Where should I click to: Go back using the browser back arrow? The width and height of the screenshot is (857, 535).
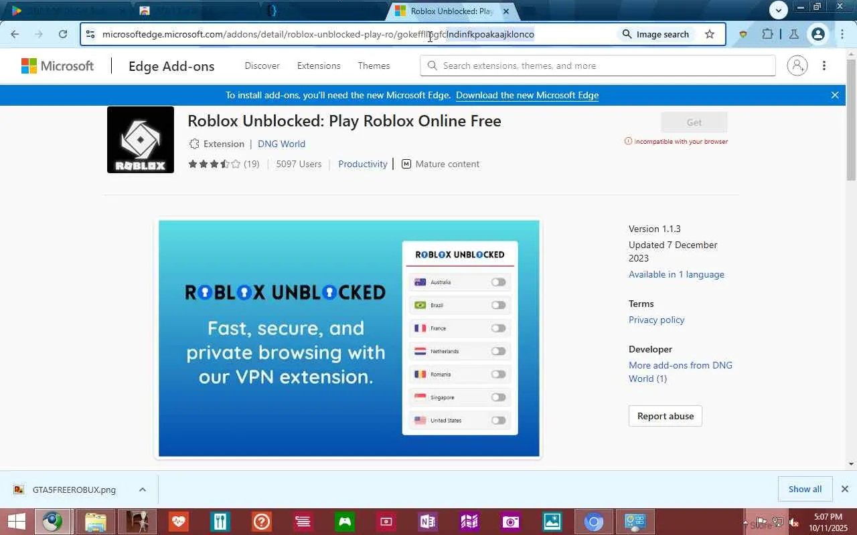click(15, 34)
